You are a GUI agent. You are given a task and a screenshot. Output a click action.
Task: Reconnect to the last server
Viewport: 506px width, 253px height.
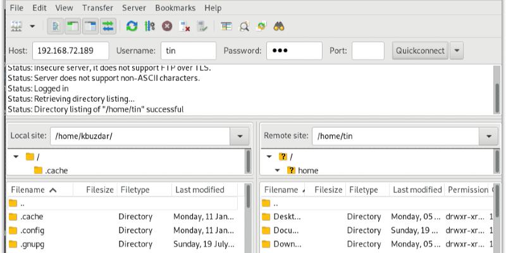pyautogui.click(x=202, y=27)
